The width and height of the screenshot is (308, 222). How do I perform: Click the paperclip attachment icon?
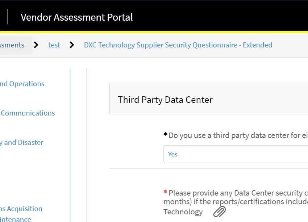(220, 211)
